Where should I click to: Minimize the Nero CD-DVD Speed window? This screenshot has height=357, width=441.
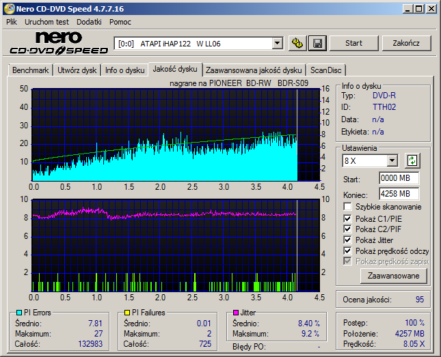coord(407,9)
